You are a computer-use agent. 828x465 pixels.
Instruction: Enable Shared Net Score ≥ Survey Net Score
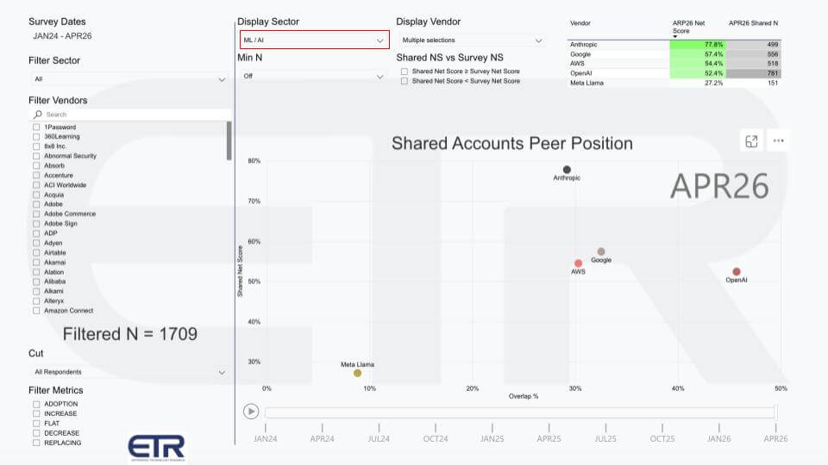coord(405,71)
